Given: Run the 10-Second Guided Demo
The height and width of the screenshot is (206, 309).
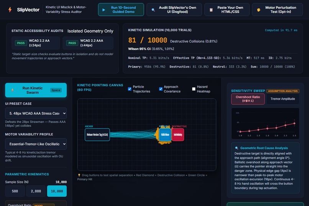Looking at the screenshot, I should click(x=121, y=10).
